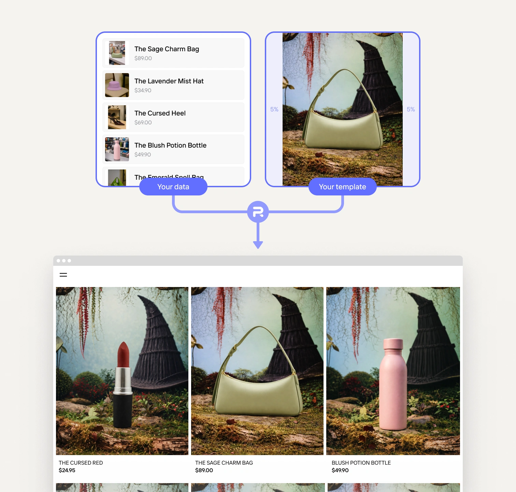Image resolution: width=516 pixels, height=492 pixels.
Task: Click the Your template button
Action: click(342, 187)
